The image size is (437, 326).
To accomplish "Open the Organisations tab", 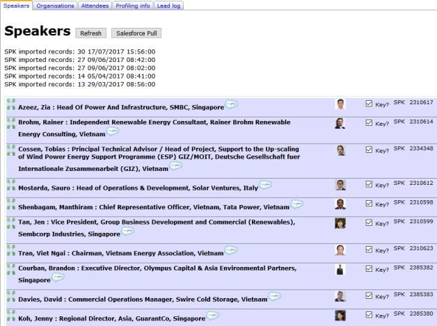I will click(x=55, y=6).
